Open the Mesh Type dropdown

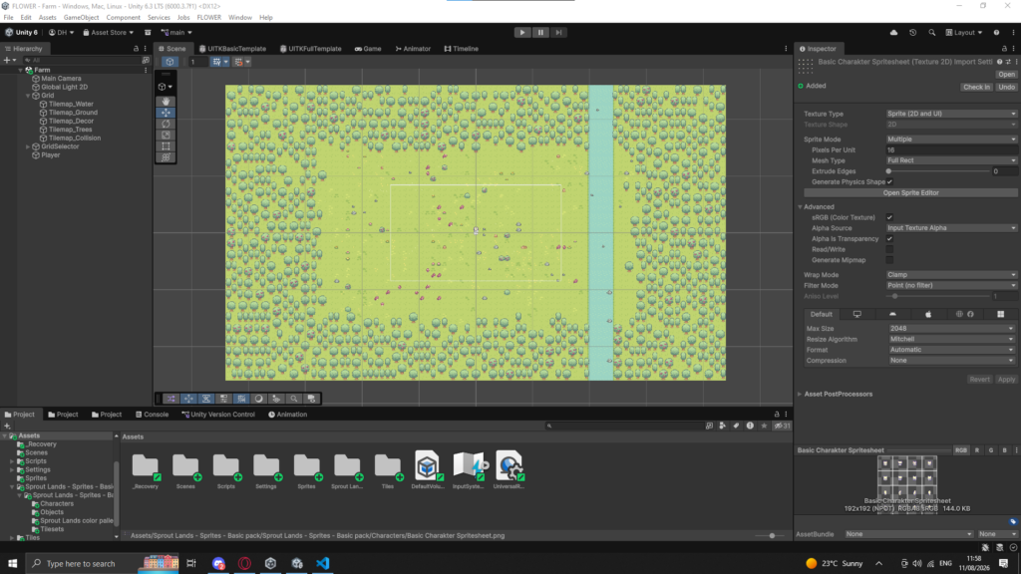pos(950,160)
